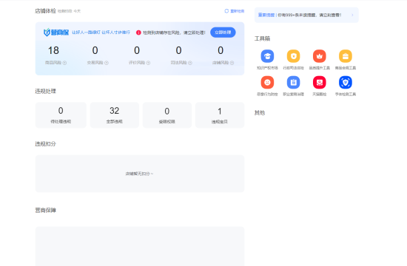Open the red sad-face 恶意行为 icon
Image resolution: width=407 pixels, height=266 pixels.
click(x=267, y=83)
